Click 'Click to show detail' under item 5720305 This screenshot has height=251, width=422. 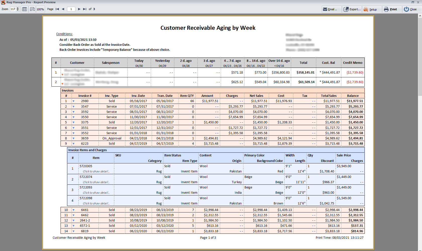pos(96,171)
